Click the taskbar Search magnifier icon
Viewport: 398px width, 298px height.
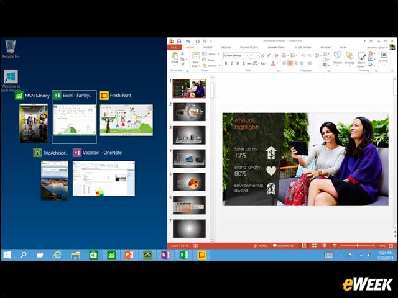(x=23, y=255)
